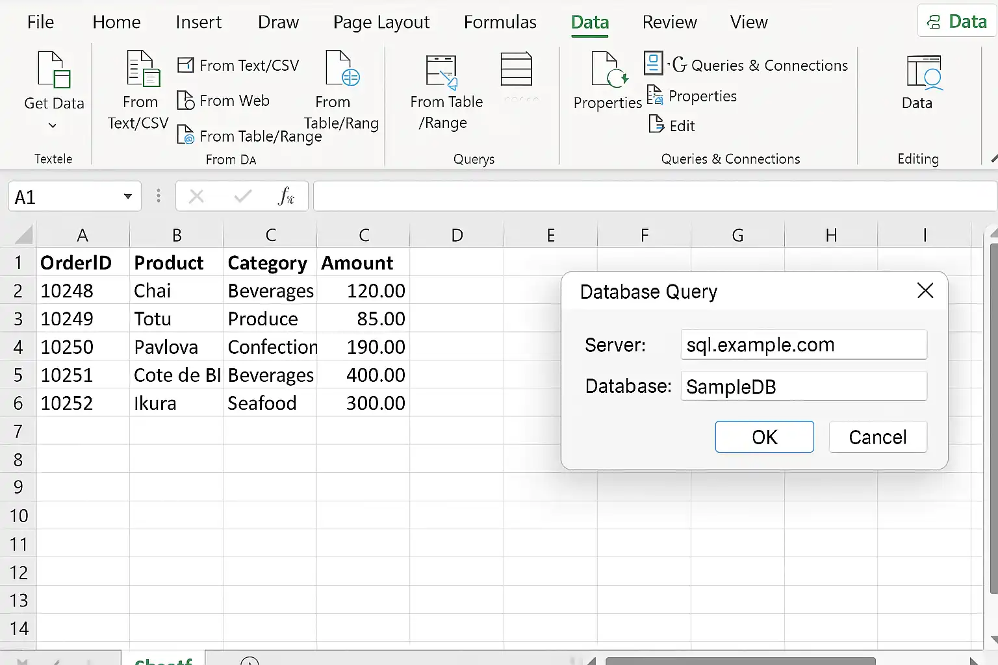Collapse the ribbon with corner arrow
Image resolution: width=998 pixels, height=665 pixels.
(x=994, y=158)
